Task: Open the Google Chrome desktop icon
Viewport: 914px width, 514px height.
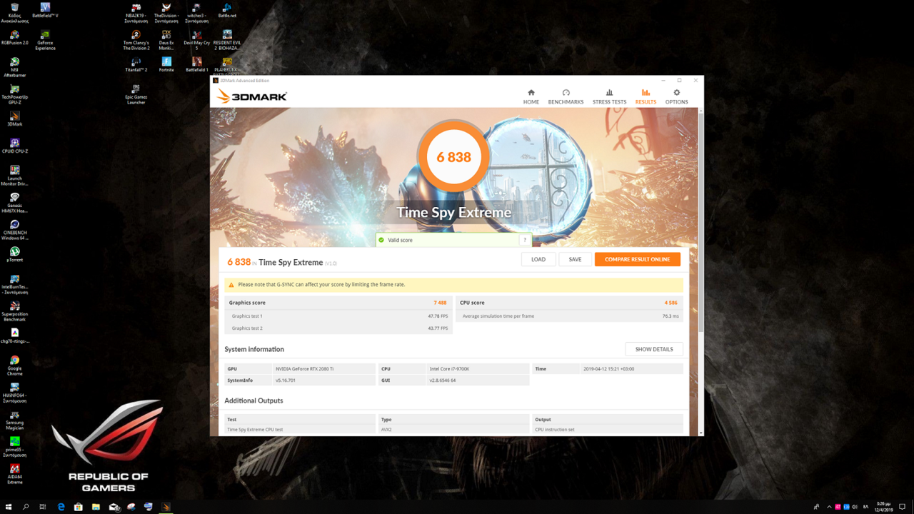Action: (14, 366)
